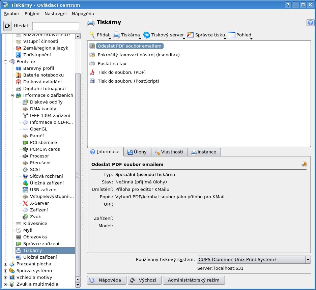Select OpenGL in the tree
The image size is (316, 290).
coord(38,129)
